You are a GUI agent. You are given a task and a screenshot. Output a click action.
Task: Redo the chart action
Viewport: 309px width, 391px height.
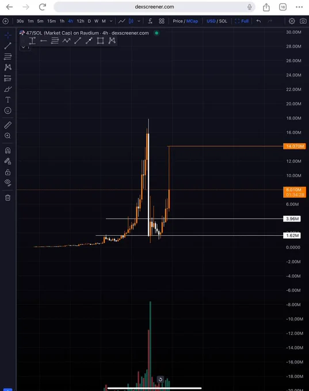[270, 21]
